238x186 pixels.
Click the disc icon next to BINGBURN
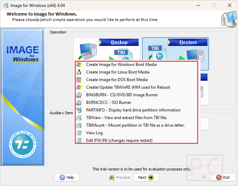pyautogui.click(x=79, y=95)
